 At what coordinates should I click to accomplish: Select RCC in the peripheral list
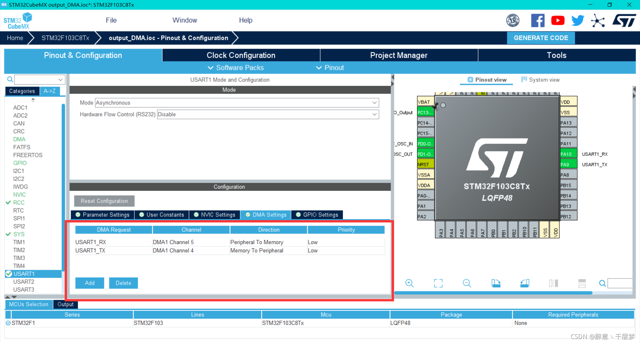coord(19,202)
